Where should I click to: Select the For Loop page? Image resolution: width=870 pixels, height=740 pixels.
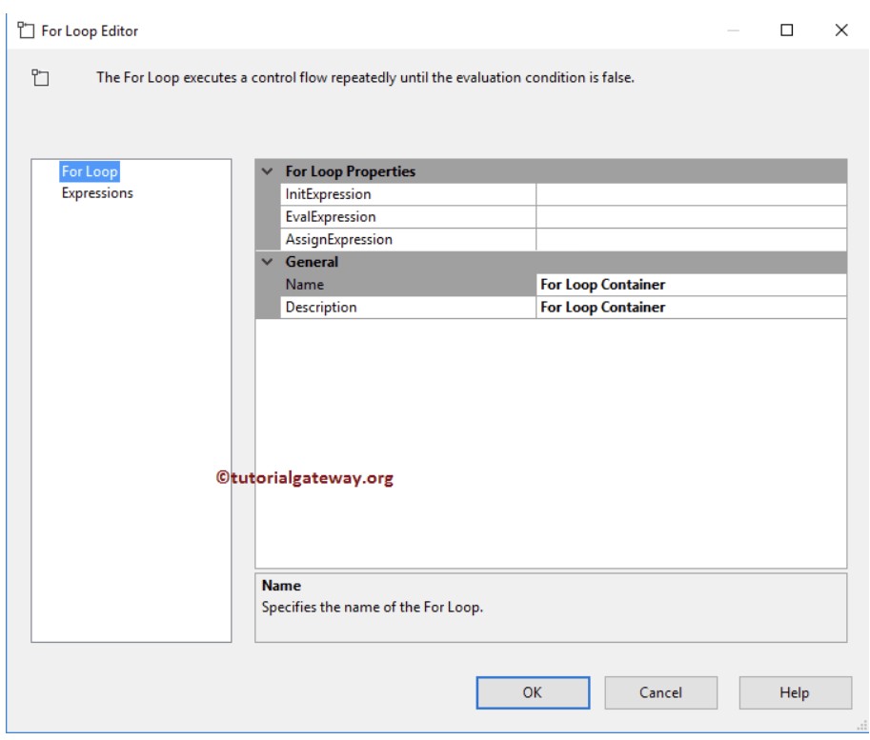[90, 171]
